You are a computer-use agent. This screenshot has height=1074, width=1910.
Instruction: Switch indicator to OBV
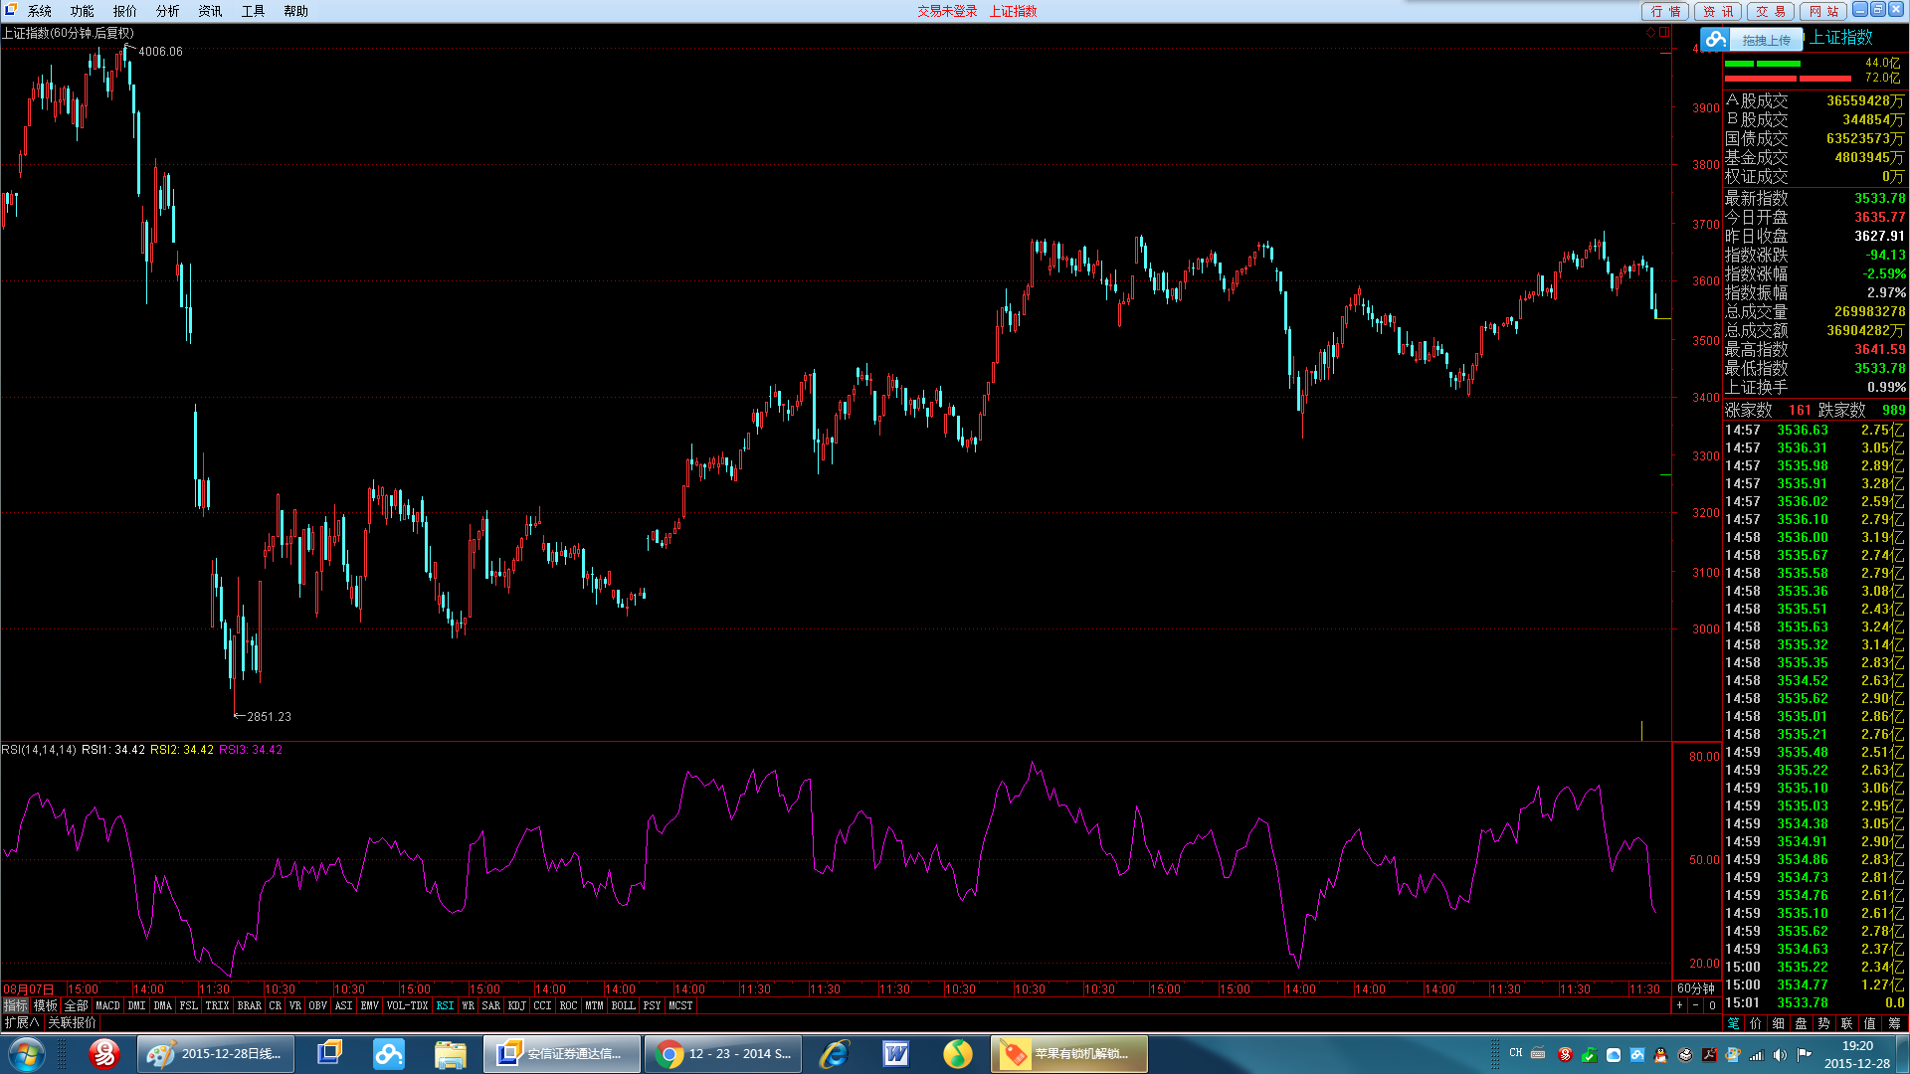[x=318, y=1005]
